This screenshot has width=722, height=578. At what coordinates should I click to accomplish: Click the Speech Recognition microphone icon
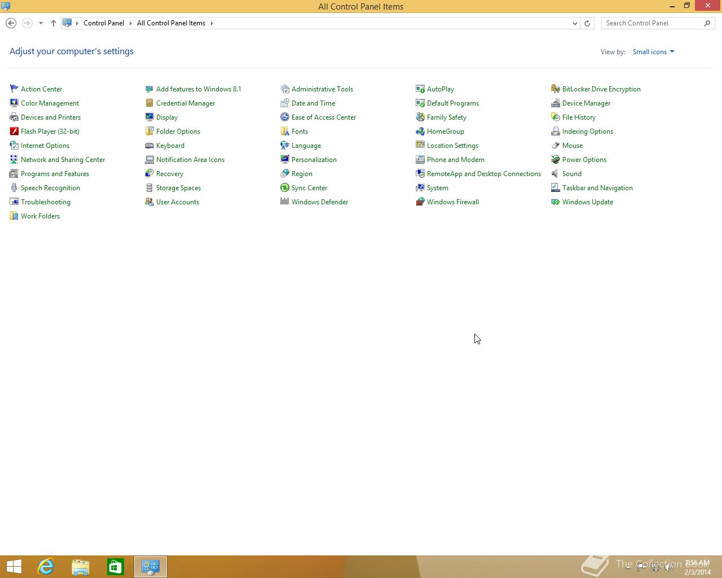tap(14, 187)
